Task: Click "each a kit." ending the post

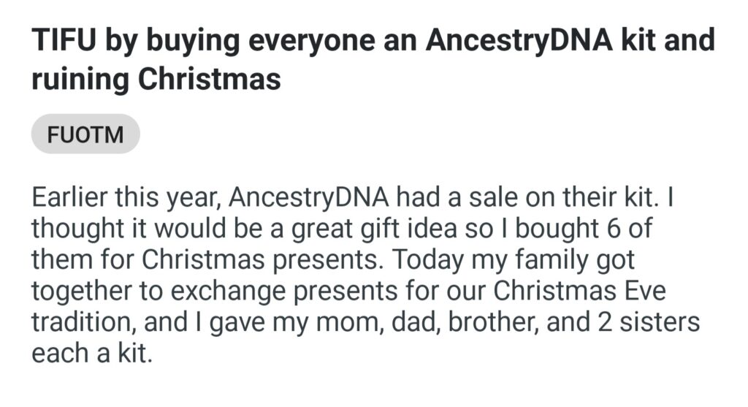Action: tap(93, 352)
